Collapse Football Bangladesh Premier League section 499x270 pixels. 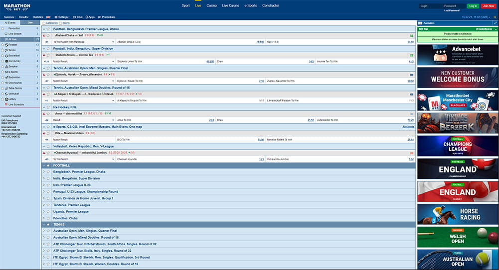point(44,29)
